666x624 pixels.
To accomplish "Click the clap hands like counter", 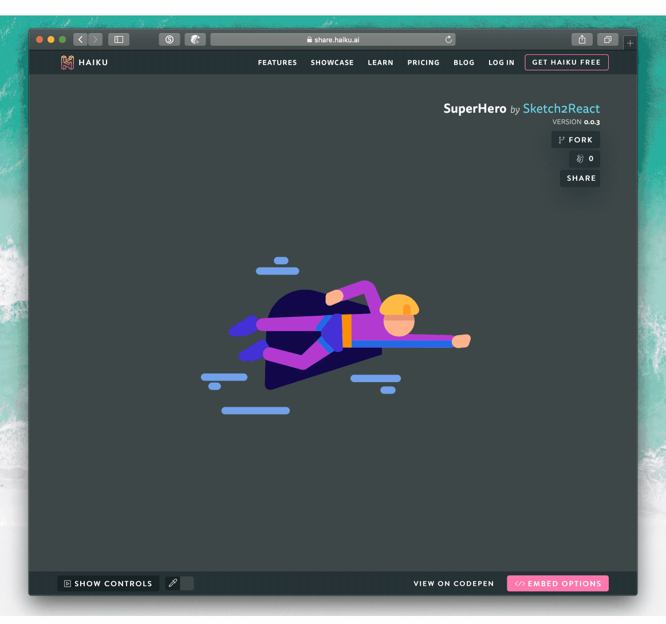I will click(x=585, y=158).
